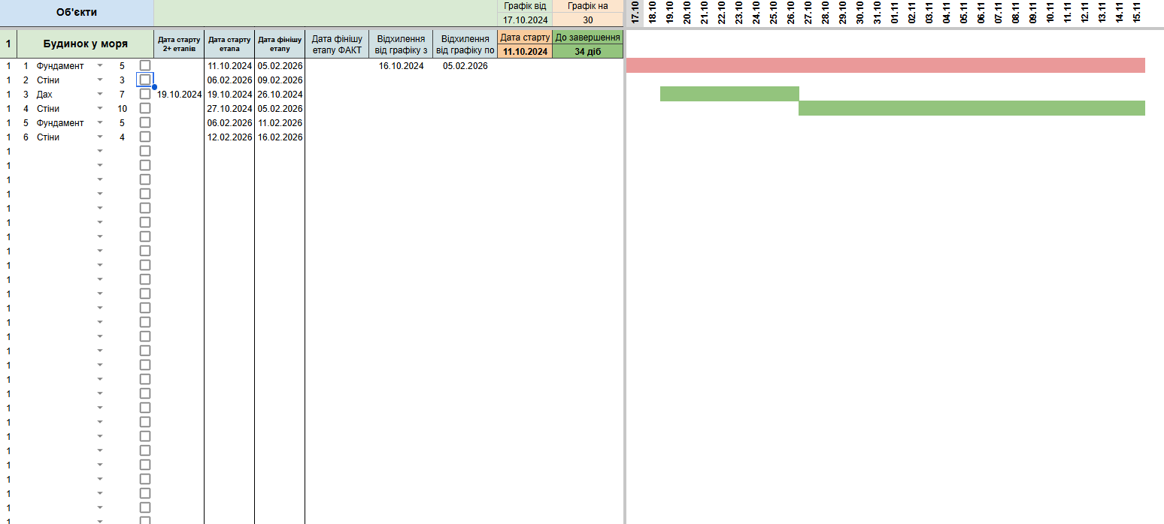Tick the checkbox for stage 2 Стіни
Screen dimensions: 1164x524
tap(145, 80)
